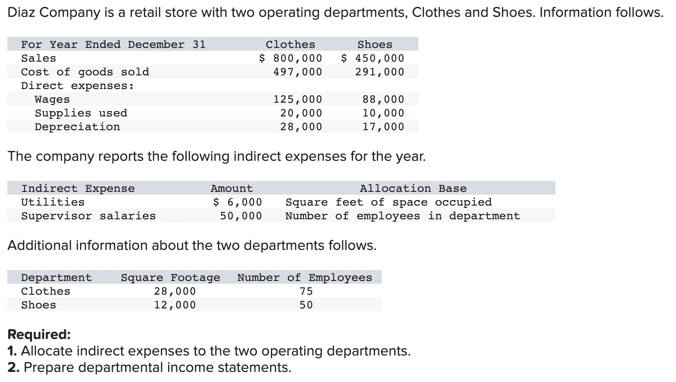Click the 'Number of Employees' column header
Image resolution: width=676 pixels, height=382 pixels.
[305, 277]
